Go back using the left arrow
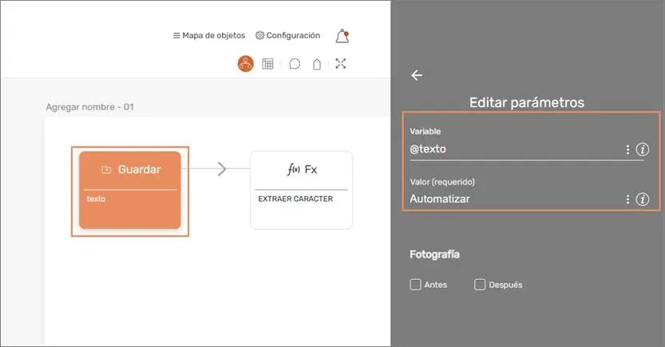Viewport: 665px width, 347px height. (x=416, y=75)
